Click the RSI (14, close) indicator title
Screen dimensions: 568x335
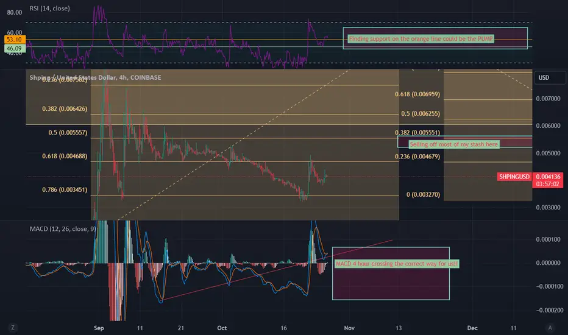[49, 9]
